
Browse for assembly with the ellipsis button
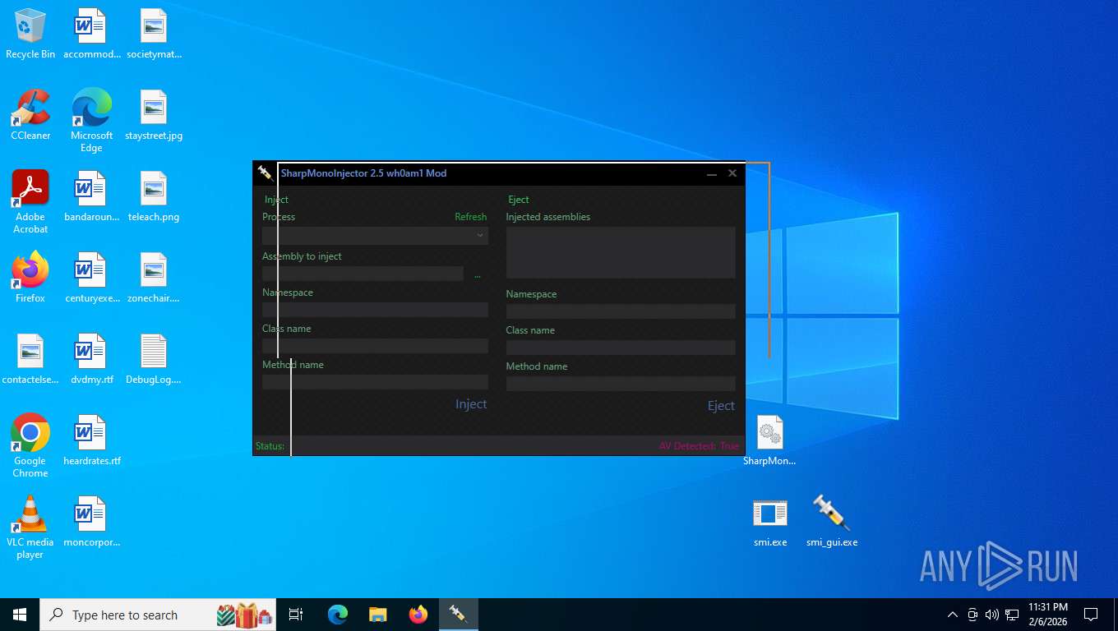pyautogui.click(x=478, y=274)
